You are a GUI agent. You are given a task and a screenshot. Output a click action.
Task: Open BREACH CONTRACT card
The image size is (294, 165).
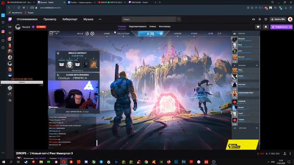pyautogui.click(x=78, y=61)
